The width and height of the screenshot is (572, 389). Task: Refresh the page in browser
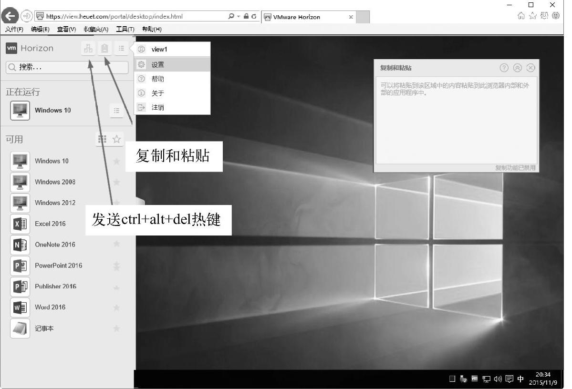pos(253,16)
